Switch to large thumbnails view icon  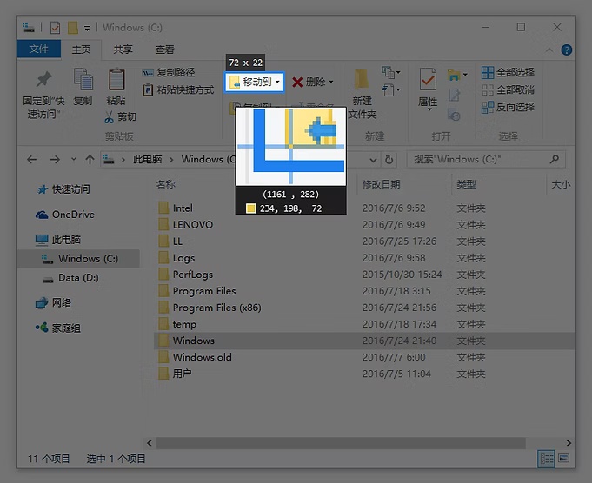click(x=564, y=458)
